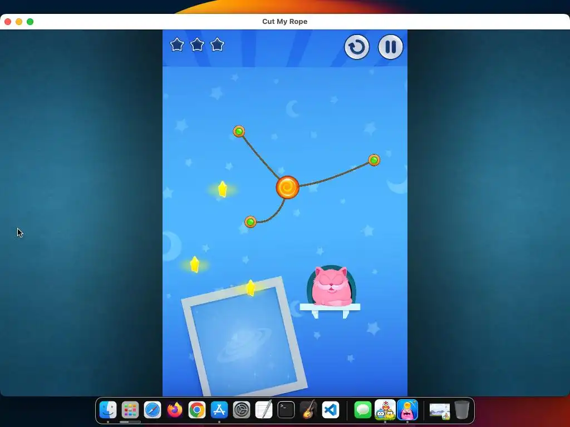Open the birds game icon in the dock
The height and width of the screenshot is (427, 570).
[385, 410]
